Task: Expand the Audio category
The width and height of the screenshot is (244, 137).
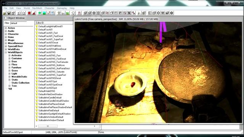Action: point(6,31)
